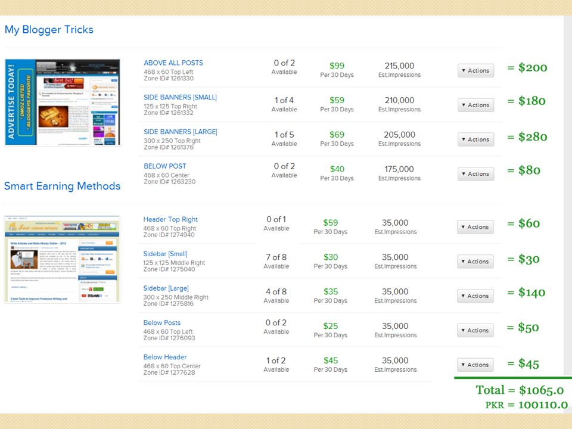Open the My Blogger Tricks site thumbnail

(63, 102)
